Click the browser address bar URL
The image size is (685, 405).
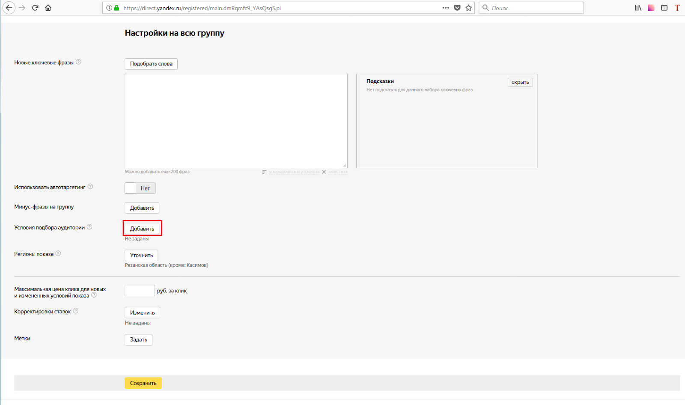tap(202, 8)
